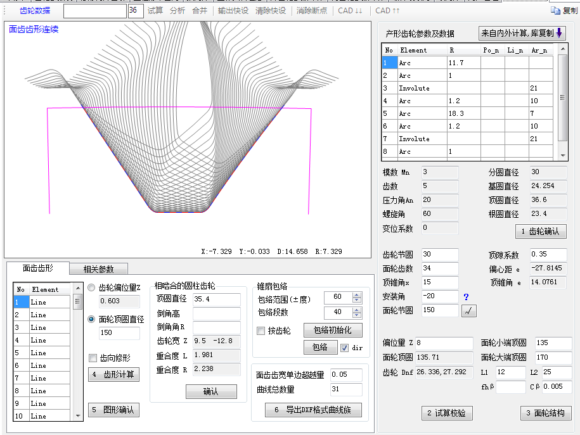Increase 包络范围 value with spinner up arrow
Viewport: 580px width, 435px height.
coord(357,294)
